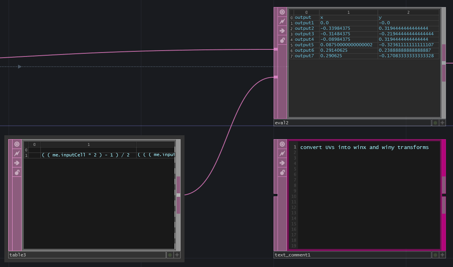Click the viewer circle icon on text_comment1
The height and width of the screenshot is (267, 453).
282,144
